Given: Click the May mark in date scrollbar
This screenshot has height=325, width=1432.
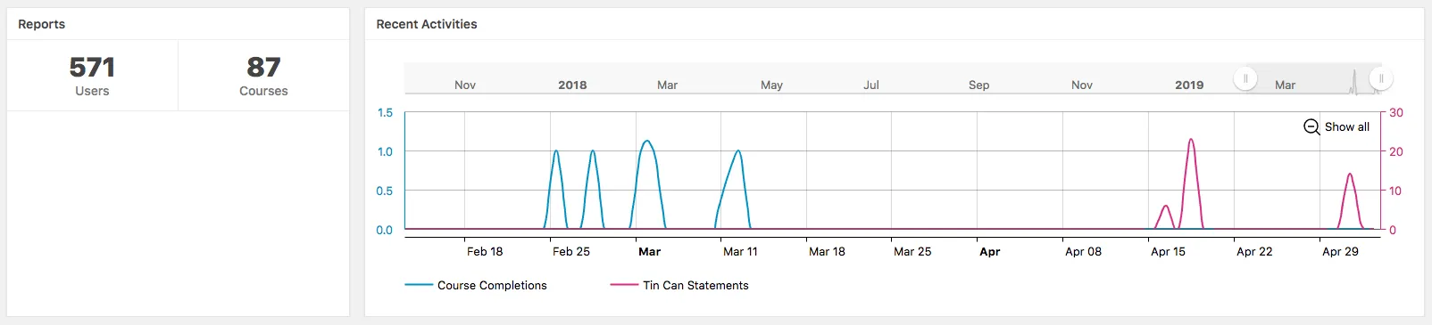Looking at the screenshot, I should 771,85.
